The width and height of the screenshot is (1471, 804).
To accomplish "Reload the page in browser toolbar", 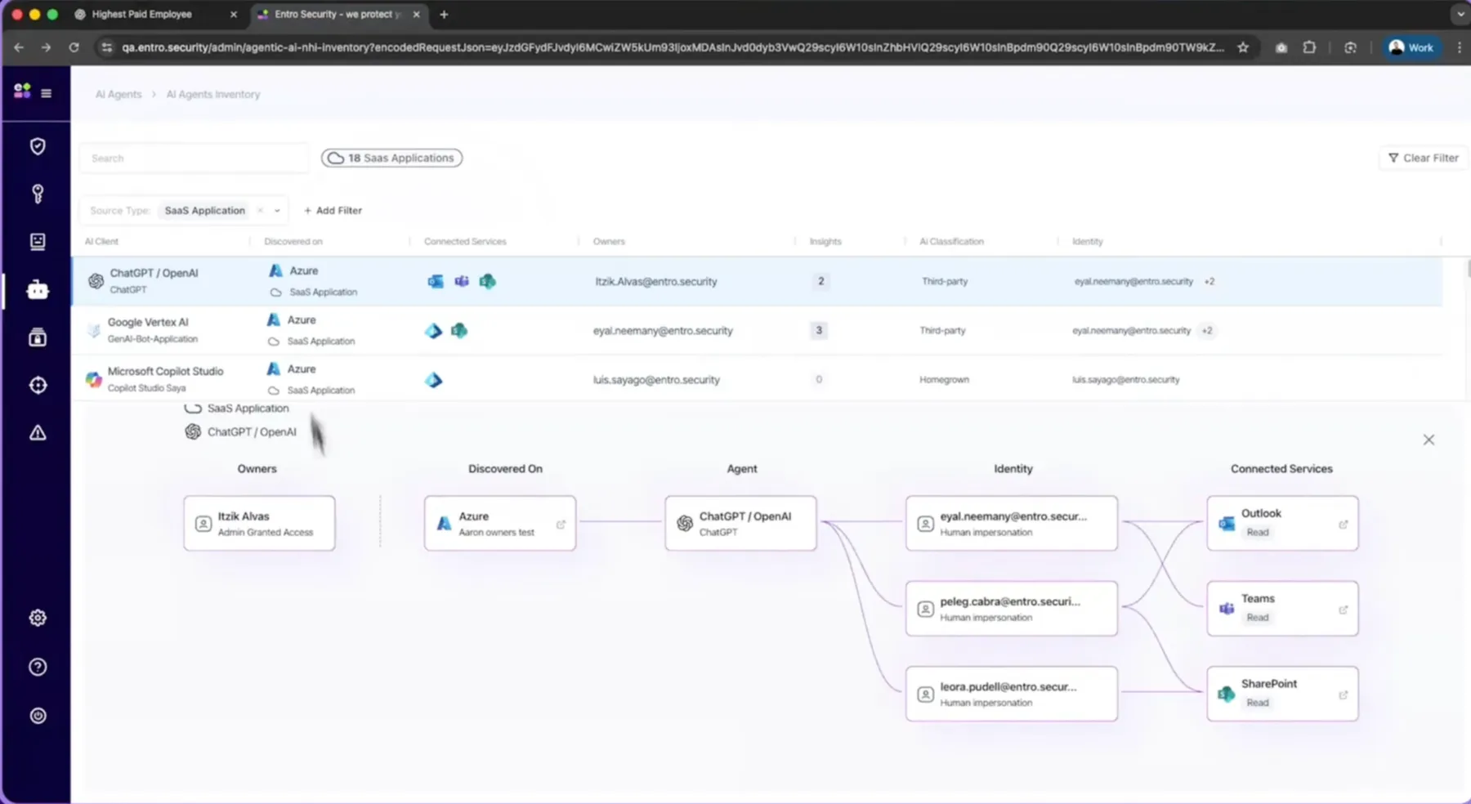I will click(74, 47).
